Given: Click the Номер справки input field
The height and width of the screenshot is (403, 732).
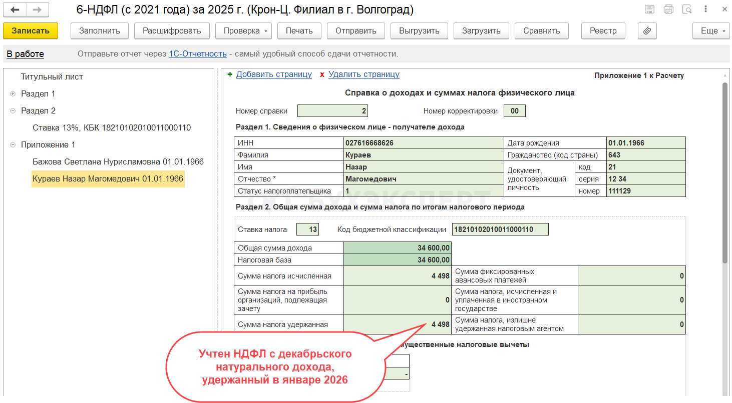Looking at the screenshot, I should (x=332, y=111).
